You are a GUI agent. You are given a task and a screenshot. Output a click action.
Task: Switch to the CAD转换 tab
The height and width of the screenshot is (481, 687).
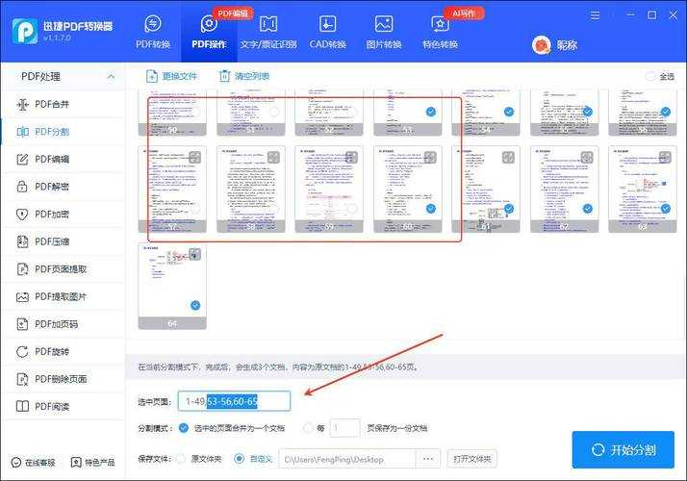pos(328,32)
